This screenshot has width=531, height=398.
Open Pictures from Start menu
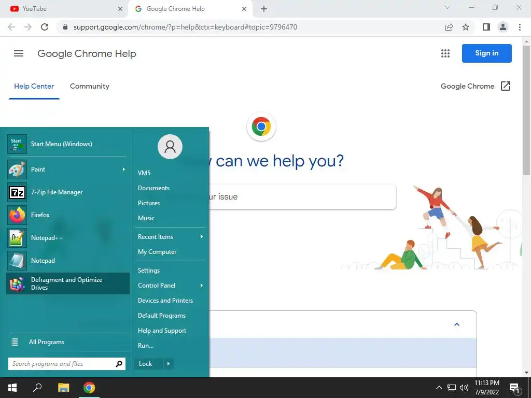149,203
